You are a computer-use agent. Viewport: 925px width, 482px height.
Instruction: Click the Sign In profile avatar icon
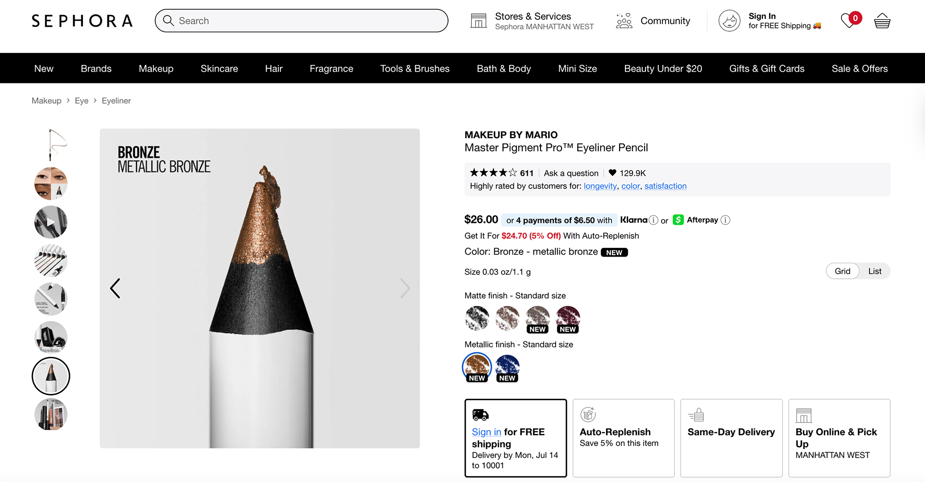[729, 21]
